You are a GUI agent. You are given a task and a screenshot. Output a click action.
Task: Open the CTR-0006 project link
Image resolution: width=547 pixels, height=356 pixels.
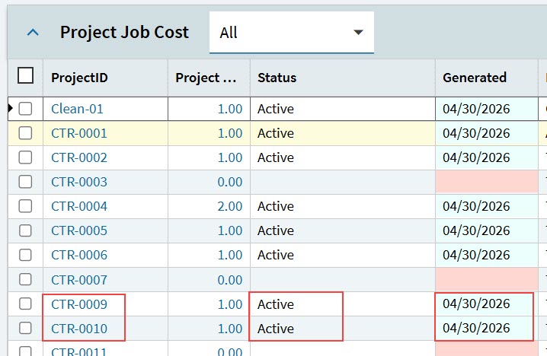[x=79, y=255]
